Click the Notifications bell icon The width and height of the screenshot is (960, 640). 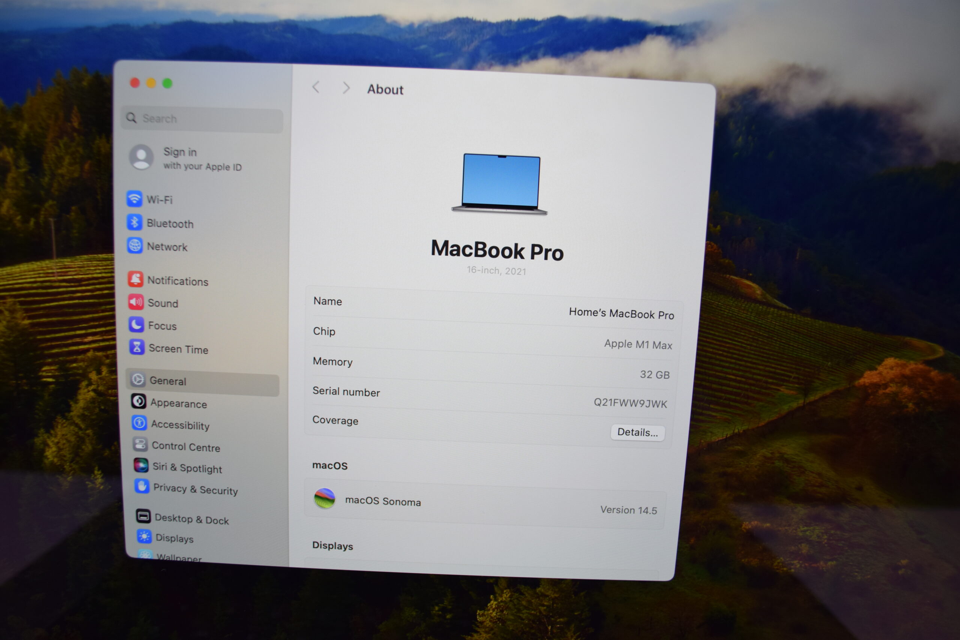pyautogui.click(x=135, y=279)
